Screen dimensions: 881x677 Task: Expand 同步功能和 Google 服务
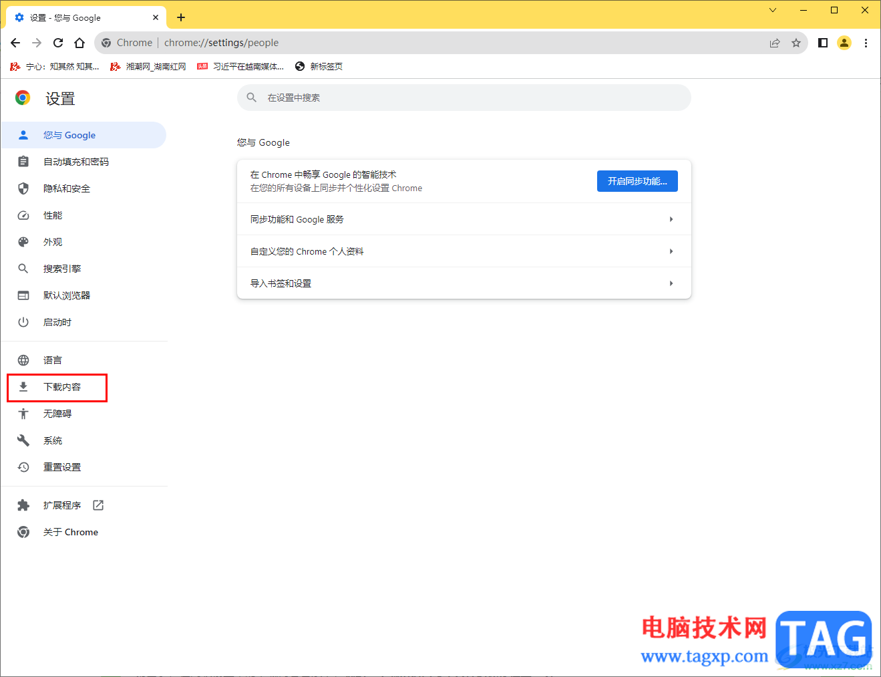[464, 219]
